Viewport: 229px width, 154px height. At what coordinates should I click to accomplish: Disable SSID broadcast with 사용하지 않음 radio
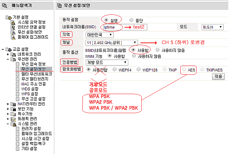click(x=157, y=50)
